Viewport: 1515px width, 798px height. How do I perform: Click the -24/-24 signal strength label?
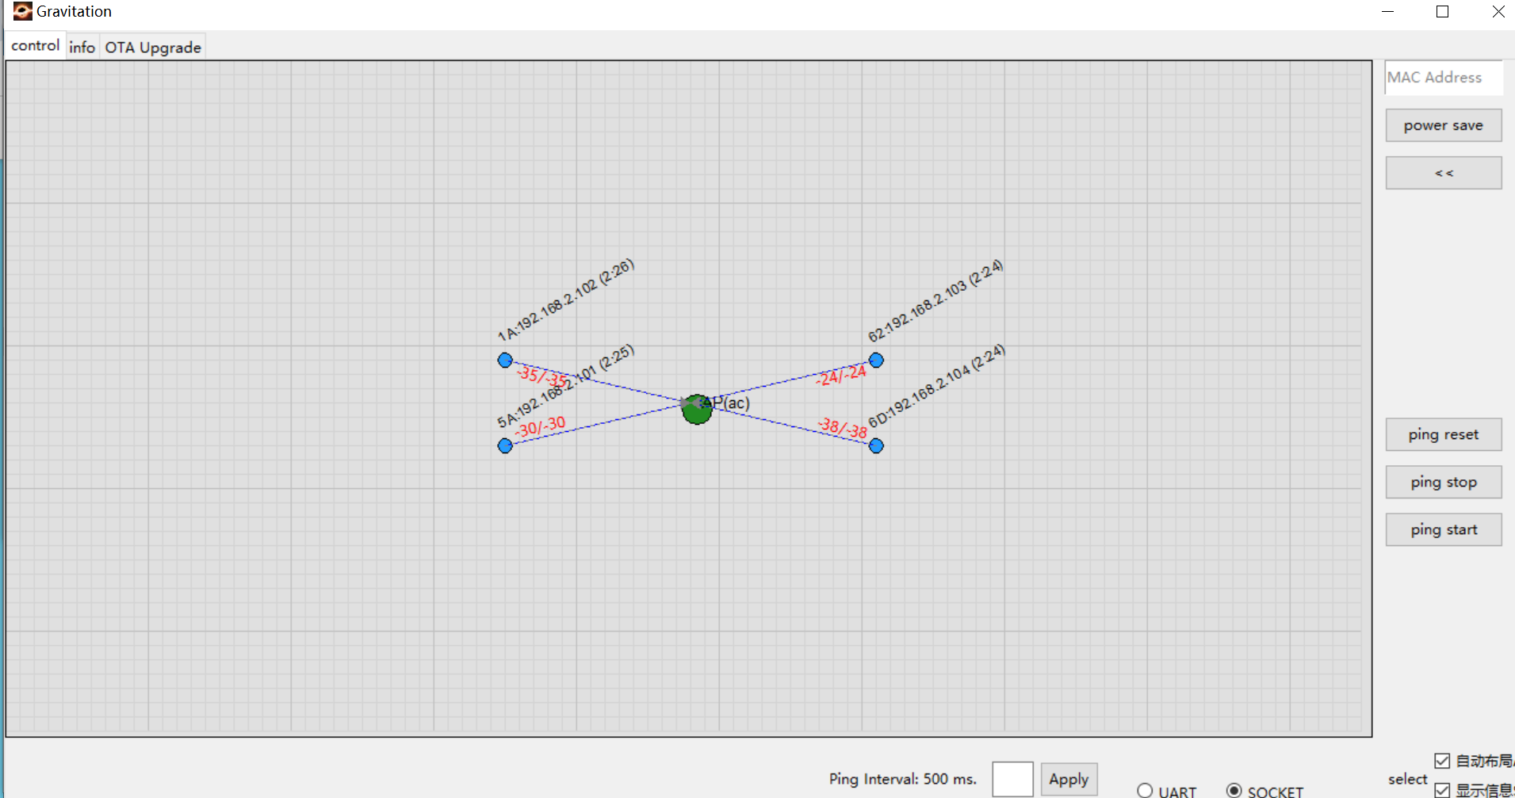pyautogui.click(x=842, y=376)
